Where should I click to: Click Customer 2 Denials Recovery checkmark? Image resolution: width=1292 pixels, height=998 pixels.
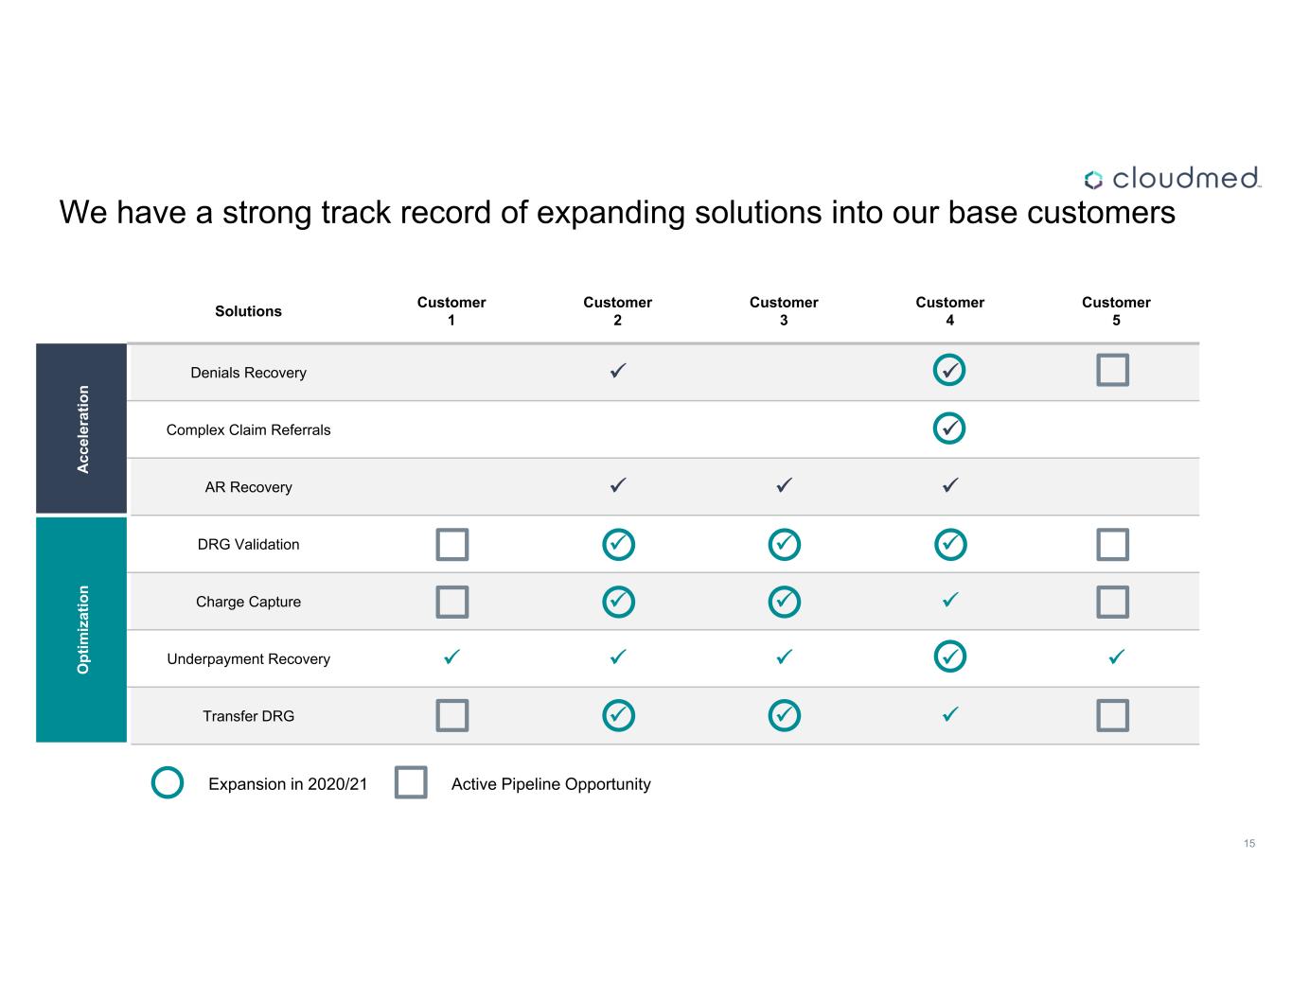(618, 371)
